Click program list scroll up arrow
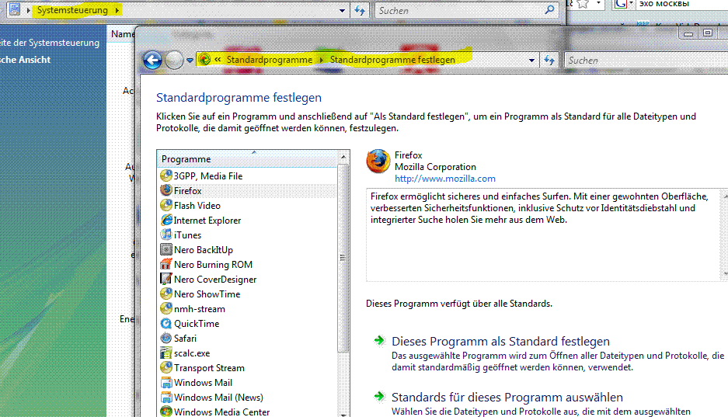Screen dimensions: 728x417 (343, 157)
